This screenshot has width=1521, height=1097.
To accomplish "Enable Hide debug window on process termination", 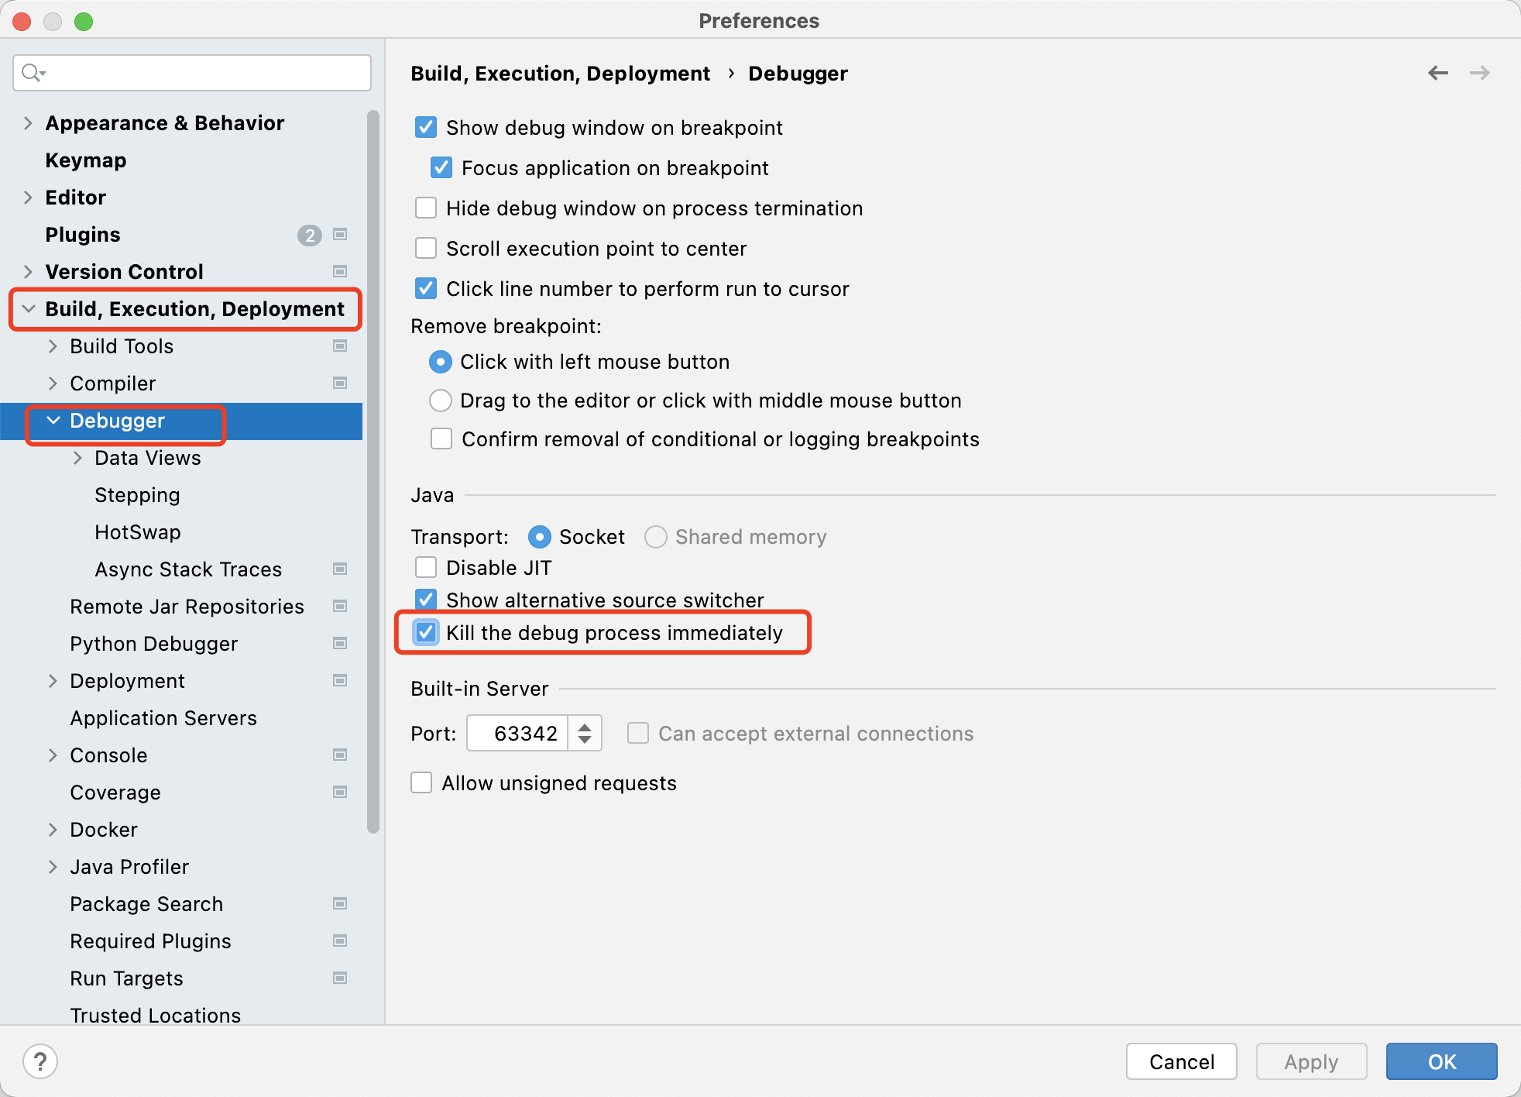I will (426, 208).
